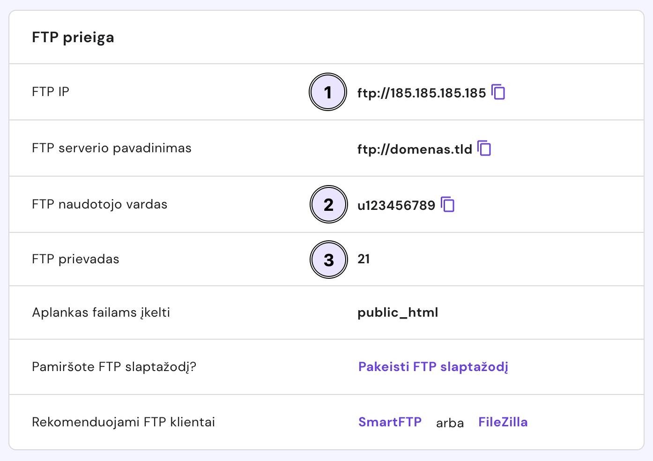Click the numbered marker 2 badge
Image resolution: width=653 pixels, height=461 pixels.
pos(329,205)
